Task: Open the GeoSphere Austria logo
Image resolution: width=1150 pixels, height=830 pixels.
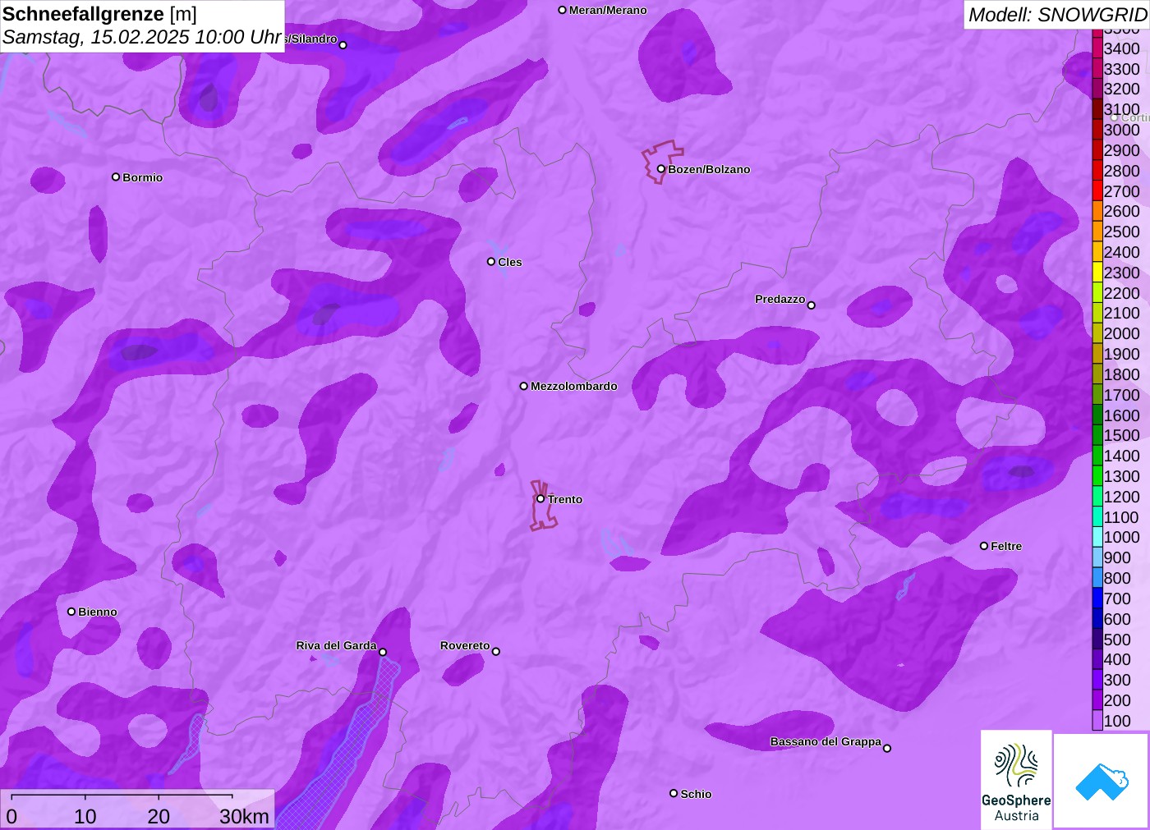Action: tap(1016, 780)
